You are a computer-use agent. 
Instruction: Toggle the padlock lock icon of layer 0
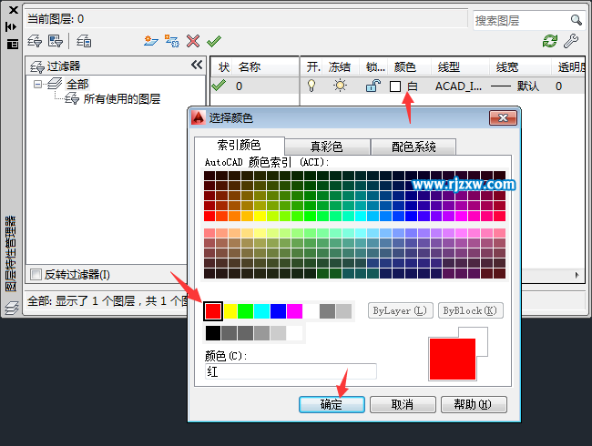(x=373, y=86)
